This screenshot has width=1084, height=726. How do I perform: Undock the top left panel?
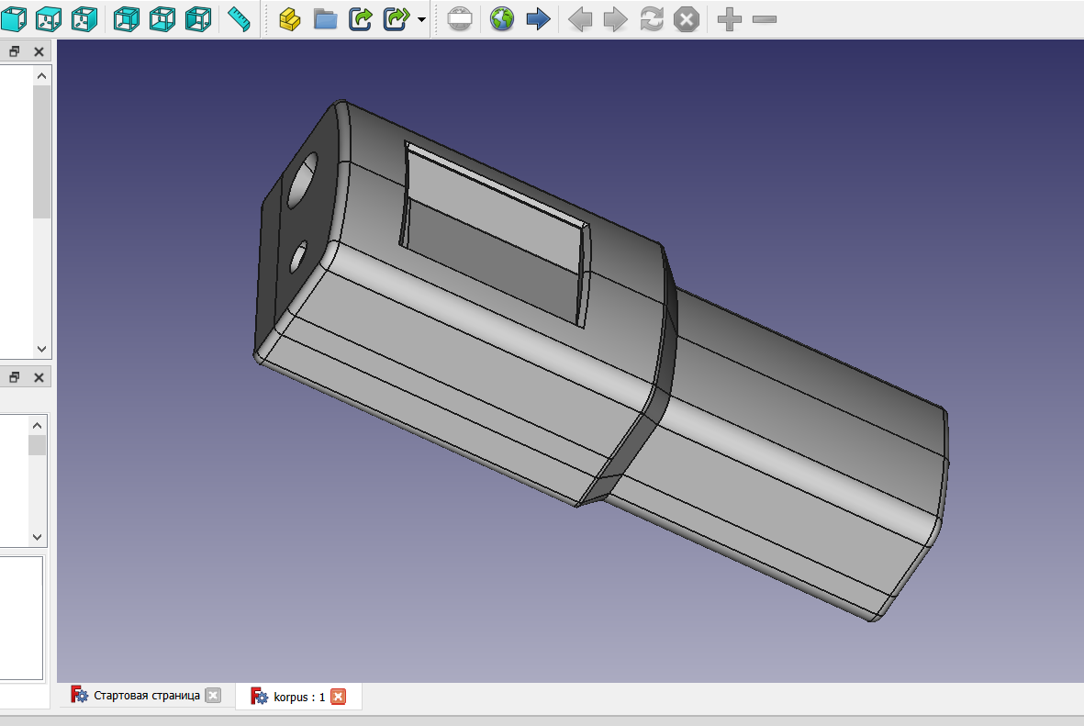point(13,51)
